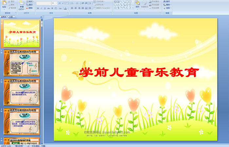Viewport: 229px width, 147px height.
Task: Click the numbered list icon
Action: (78, 3)
